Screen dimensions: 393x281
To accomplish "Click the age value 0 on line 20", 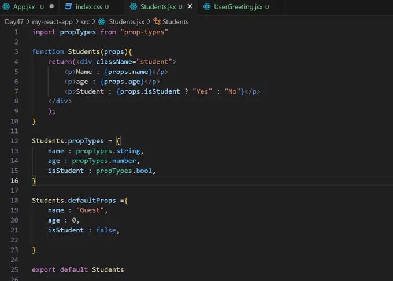I will pyautogui.click(x=74, y=220).
